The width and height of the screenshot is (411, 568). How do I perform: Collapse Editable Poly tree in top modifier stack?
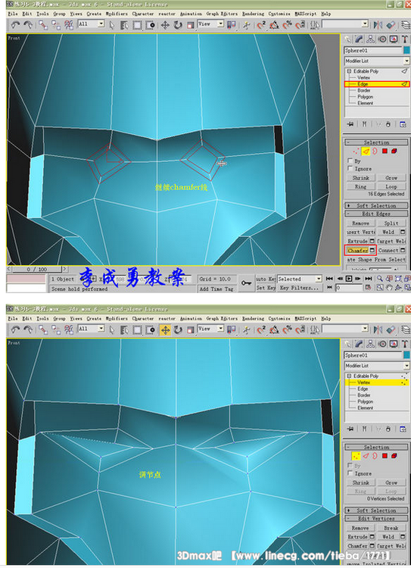[x=349, y=71]
